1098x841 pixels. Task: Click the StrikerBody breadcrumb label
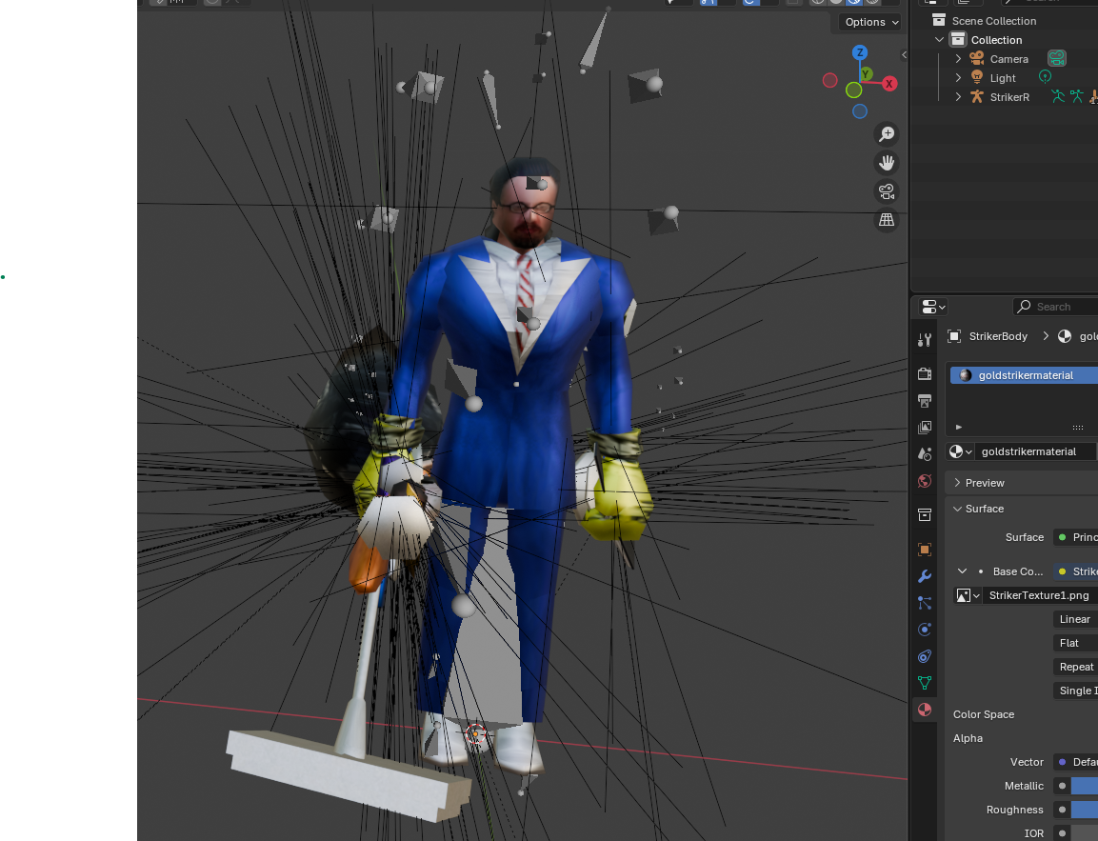click(x=998, y=336)
